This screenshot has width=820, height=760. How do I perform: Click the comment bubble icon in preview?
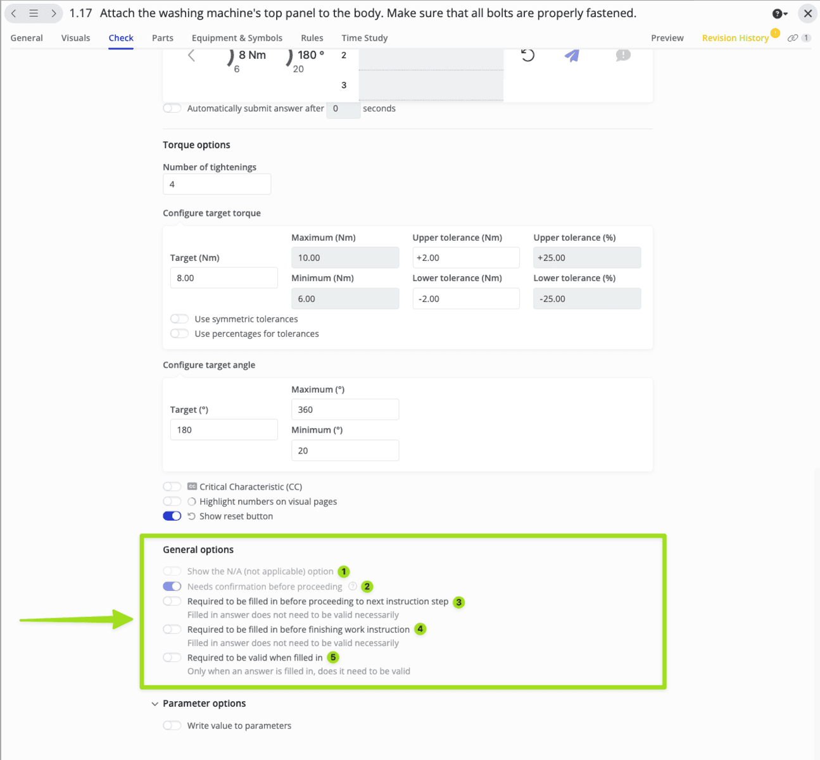click(x=623, y=56)
